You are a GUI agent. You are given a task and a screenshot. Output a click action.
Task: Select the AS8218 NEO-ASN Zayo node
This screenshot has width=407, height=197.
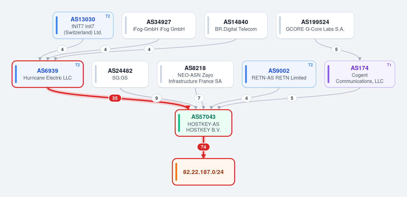point(195,74)
